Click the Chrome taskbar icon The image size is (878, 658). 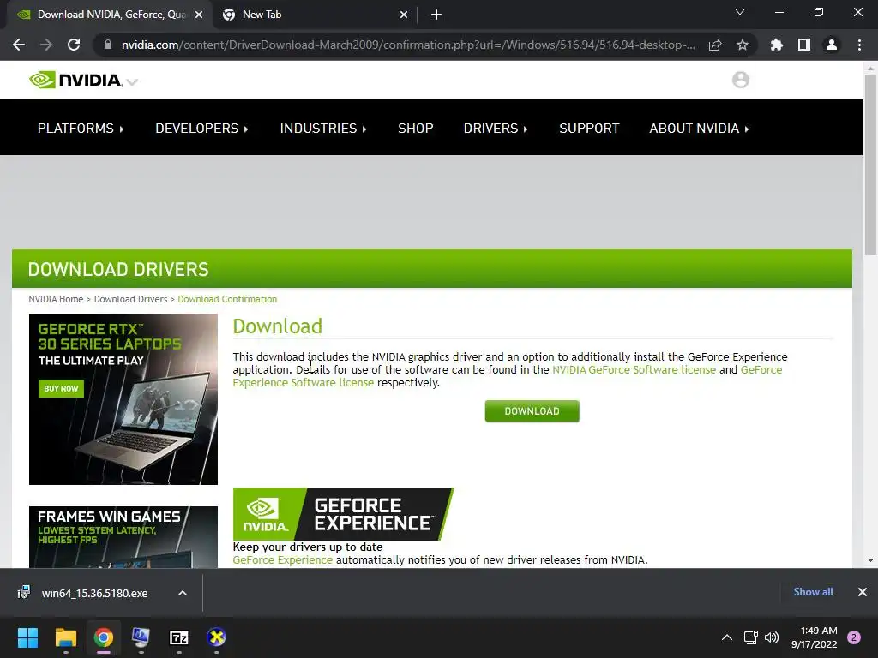(104, 637)
